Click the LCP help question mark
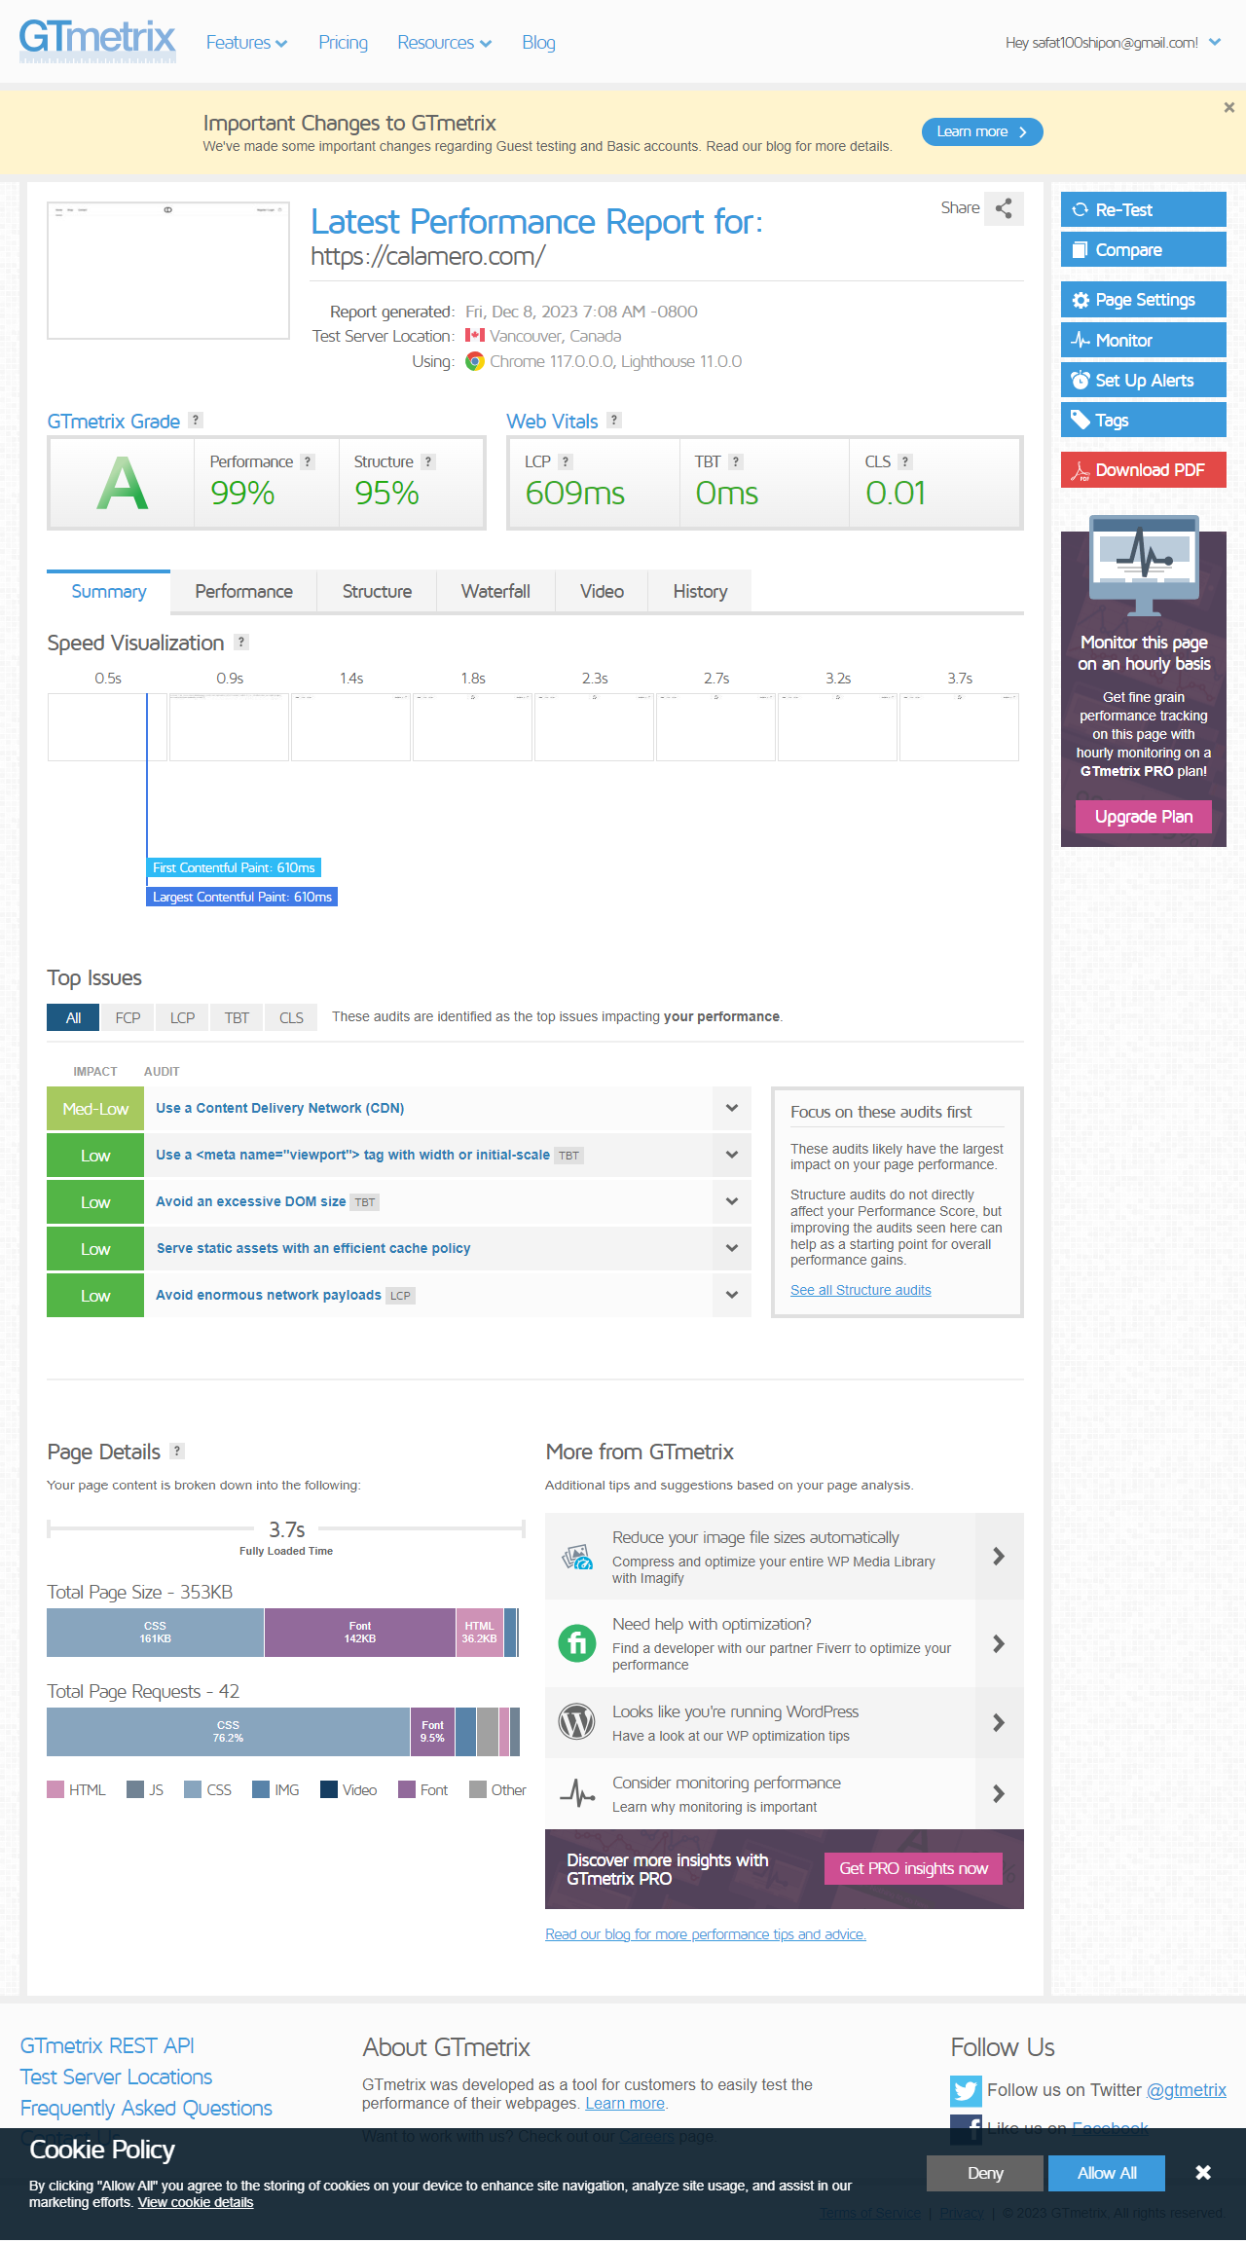 point(566,462)
